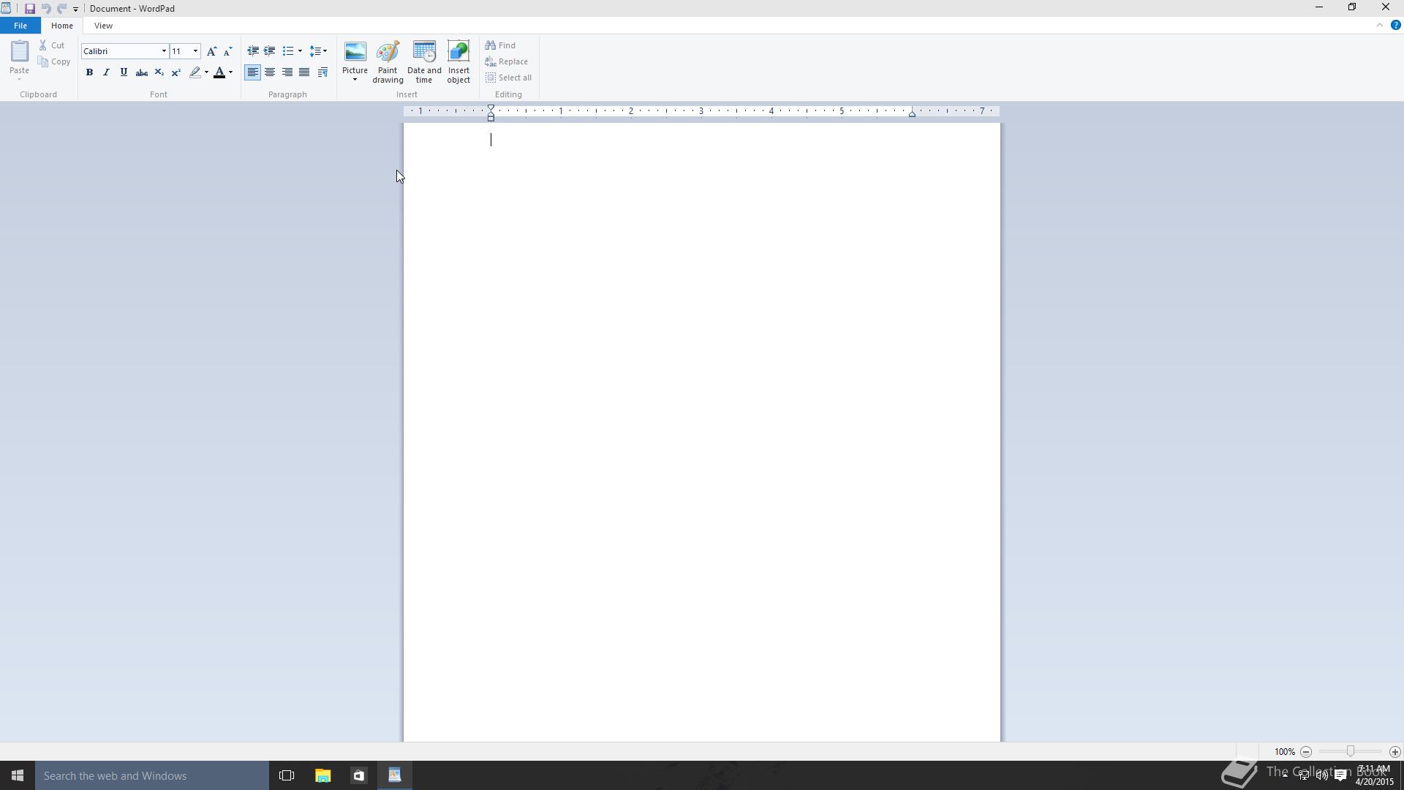This screenshot has height=790, width=1404.
Task: Toggle strikethrough formatting
Action: [141, 72]
